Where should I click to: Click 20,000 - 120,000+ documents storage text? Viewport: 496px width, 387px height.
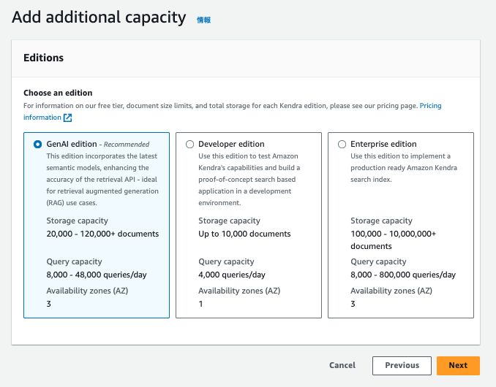coord(102,234)
